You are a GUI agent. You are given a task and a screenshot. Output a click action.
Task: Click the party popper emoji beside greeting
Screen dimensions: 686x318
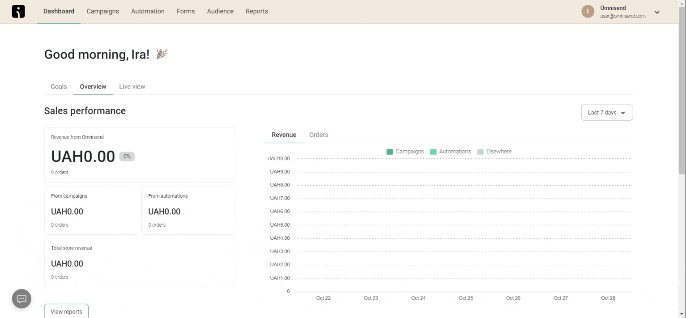click(162, 55)
